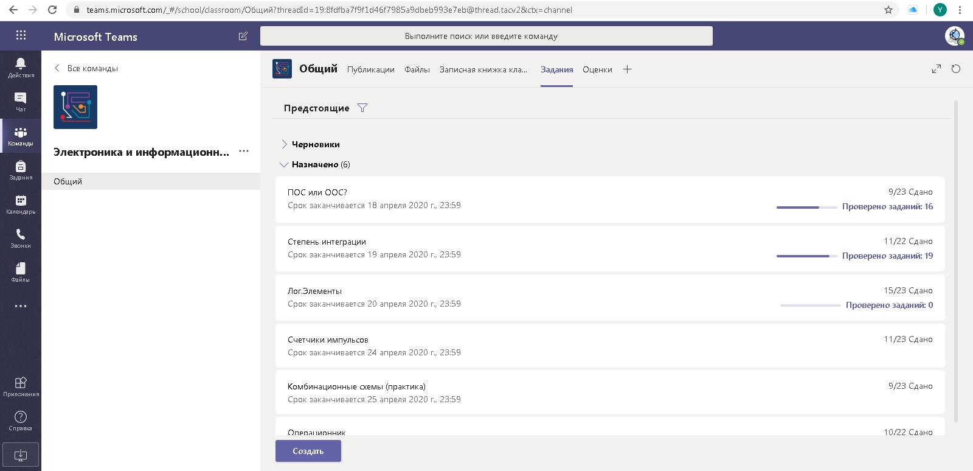Reload the tab with refresh icon
The image size is (973, 471).
pos(956,69)
